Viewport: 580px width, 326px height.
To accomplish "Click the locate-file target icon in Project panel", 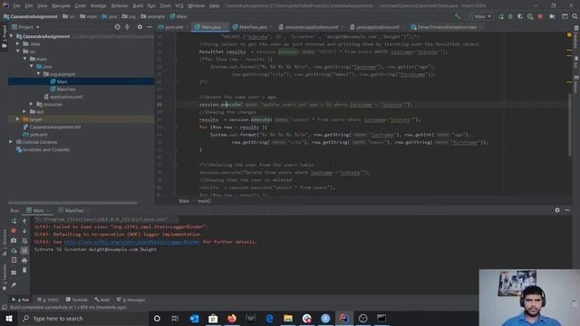I will 117,27.
